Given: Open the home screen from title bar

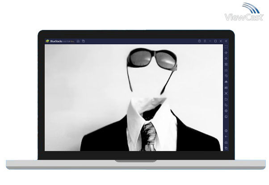Looking at the screenshot, I should 78,41.
